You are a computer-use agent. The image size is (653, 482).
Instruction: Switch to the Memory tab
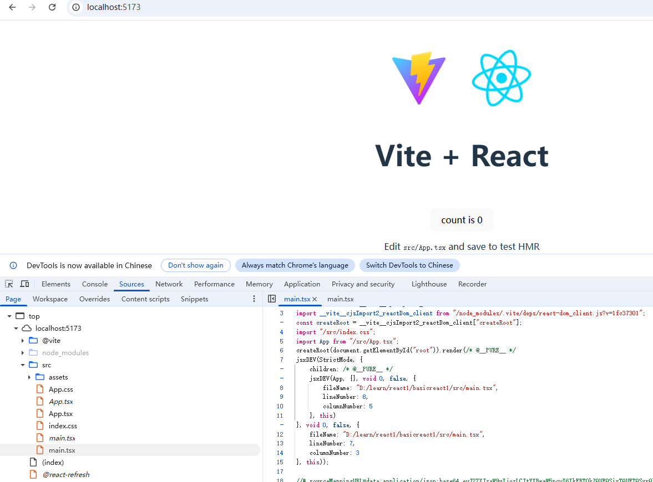click(x=259, y=284)
